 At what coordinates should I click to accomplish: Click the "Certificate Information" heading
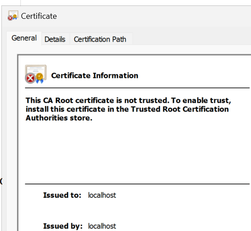tap(95, 76)
